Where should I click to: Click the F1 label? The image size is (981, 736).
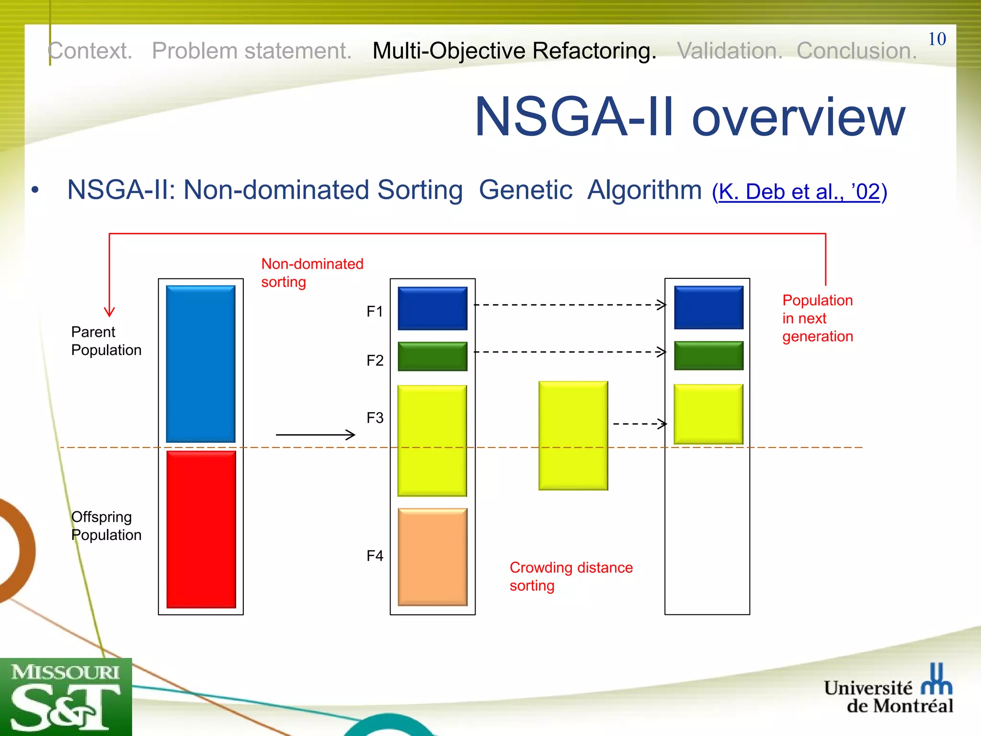pos(375,311)
